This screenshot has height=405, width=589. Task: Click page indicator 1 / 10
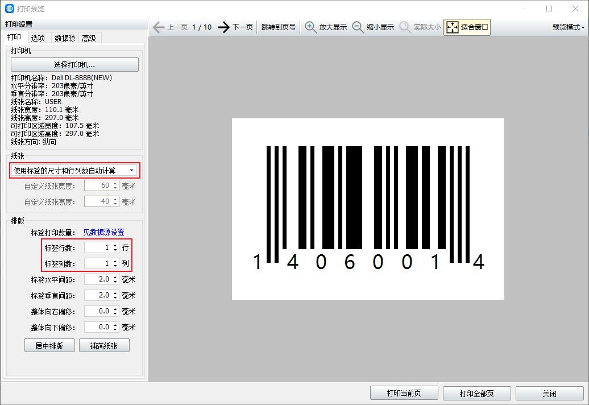coord(202,27)
